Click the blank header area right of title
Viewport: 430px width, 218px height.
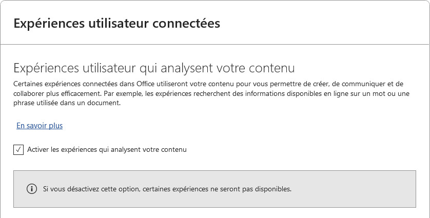[323, 23]
